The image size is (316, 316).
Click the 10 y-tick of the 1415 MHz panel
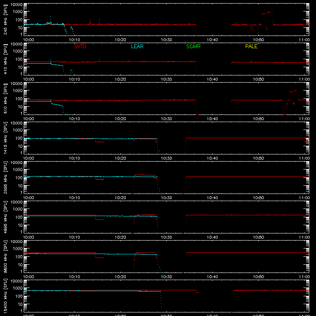[x=20, y=146]
